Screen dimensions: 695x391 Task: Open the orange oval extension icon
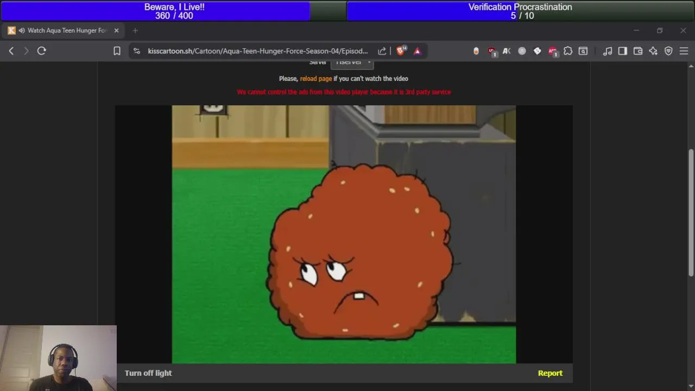[x=476, y=51]
